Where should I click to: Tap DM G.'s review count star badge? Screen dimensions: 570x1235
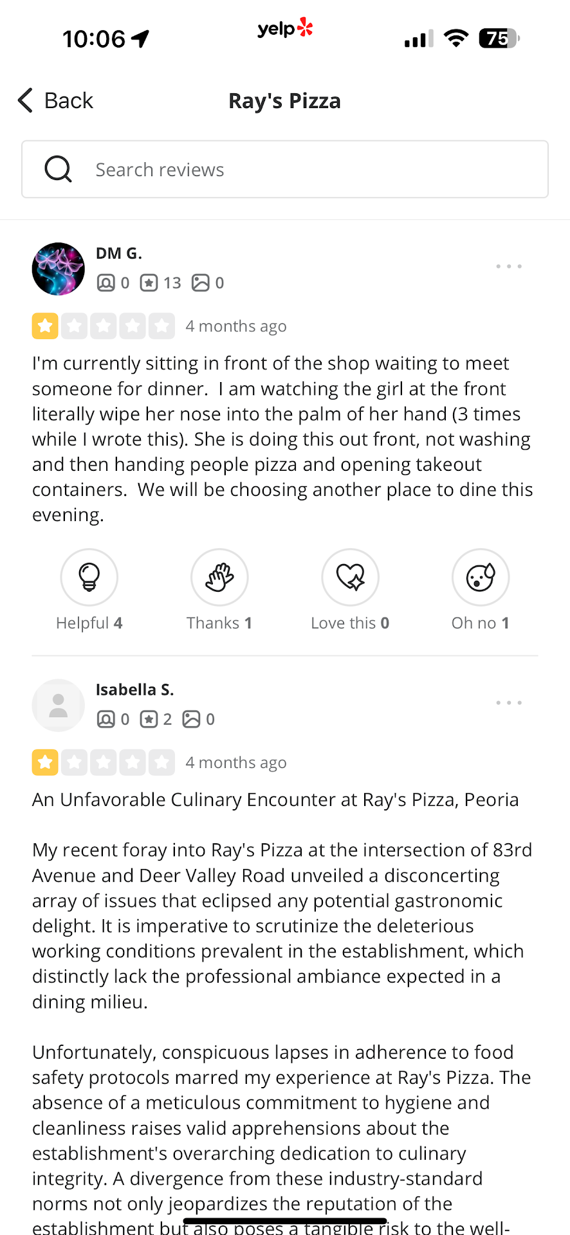(149, 283)
